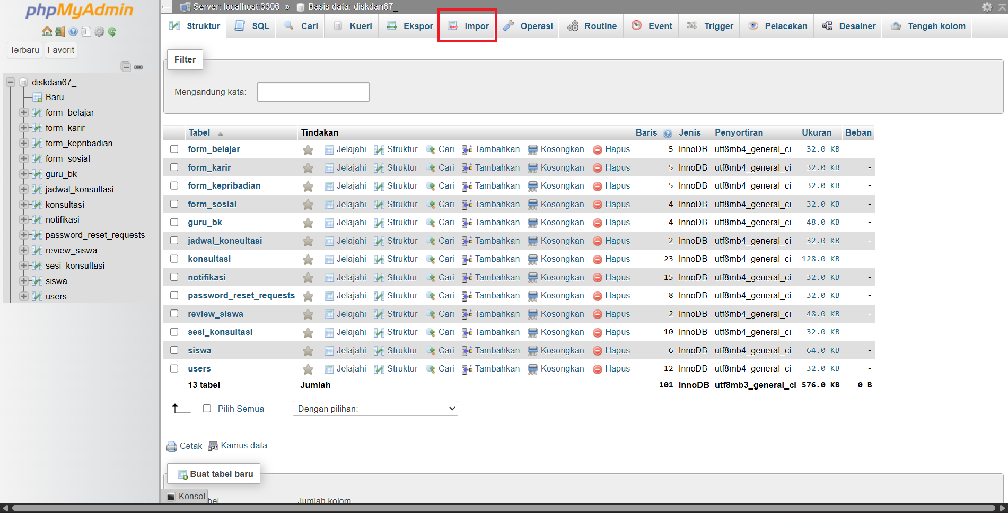Image resolution: width=1008 pixels, height=513 pixels.
Task: Switch to the Impor tab
Action: pyautogui.click(x=468, y=26)
